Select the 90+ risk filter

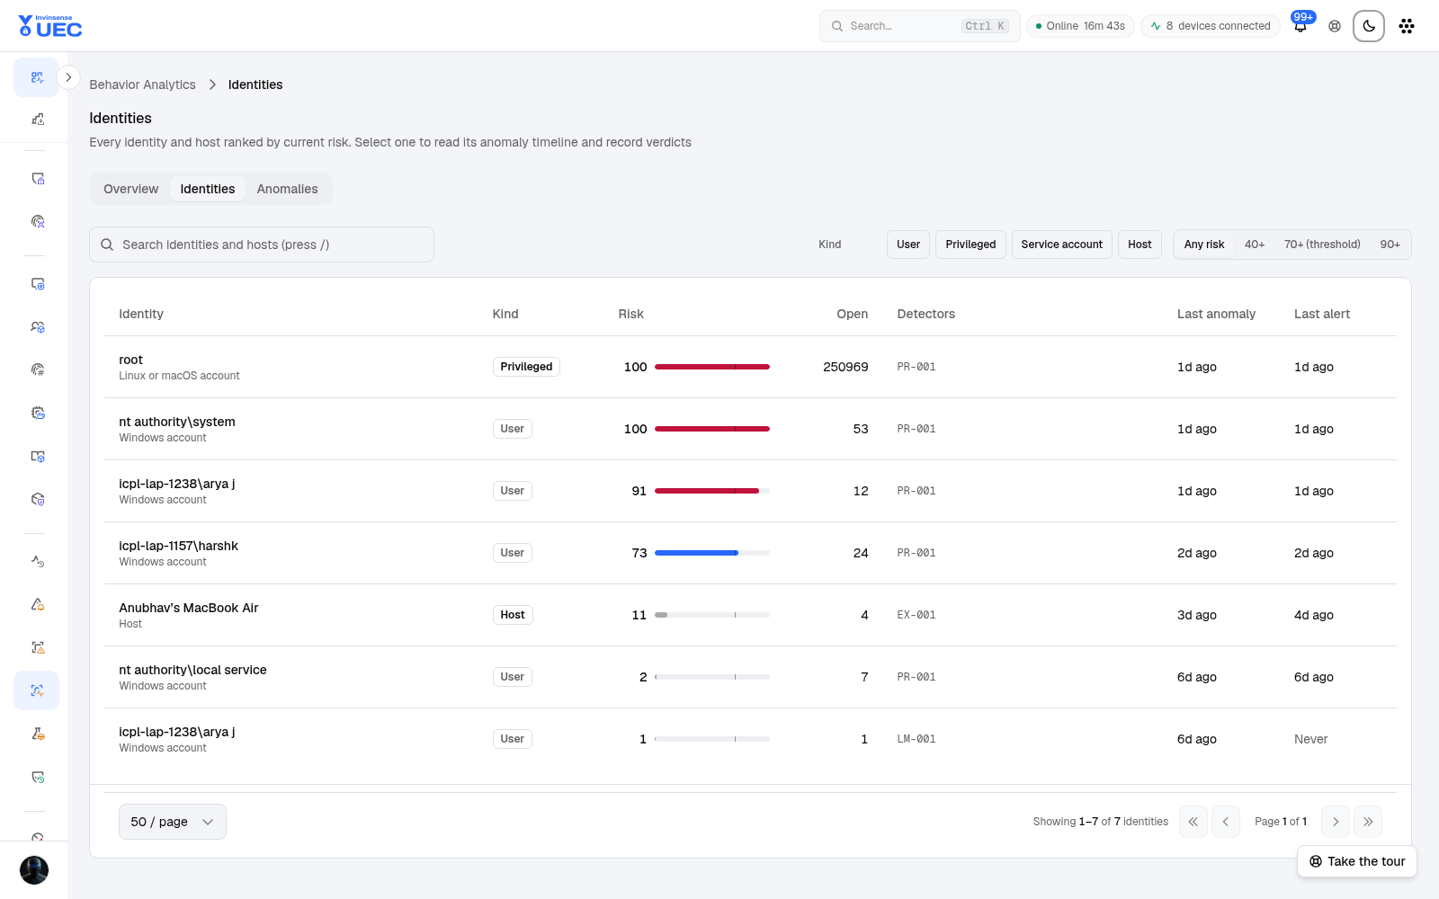[x=1390, y=245]
